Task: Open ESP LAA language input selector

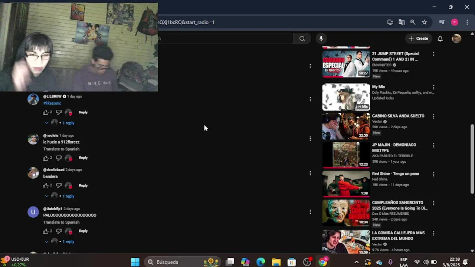Action: tap(404, 262)
